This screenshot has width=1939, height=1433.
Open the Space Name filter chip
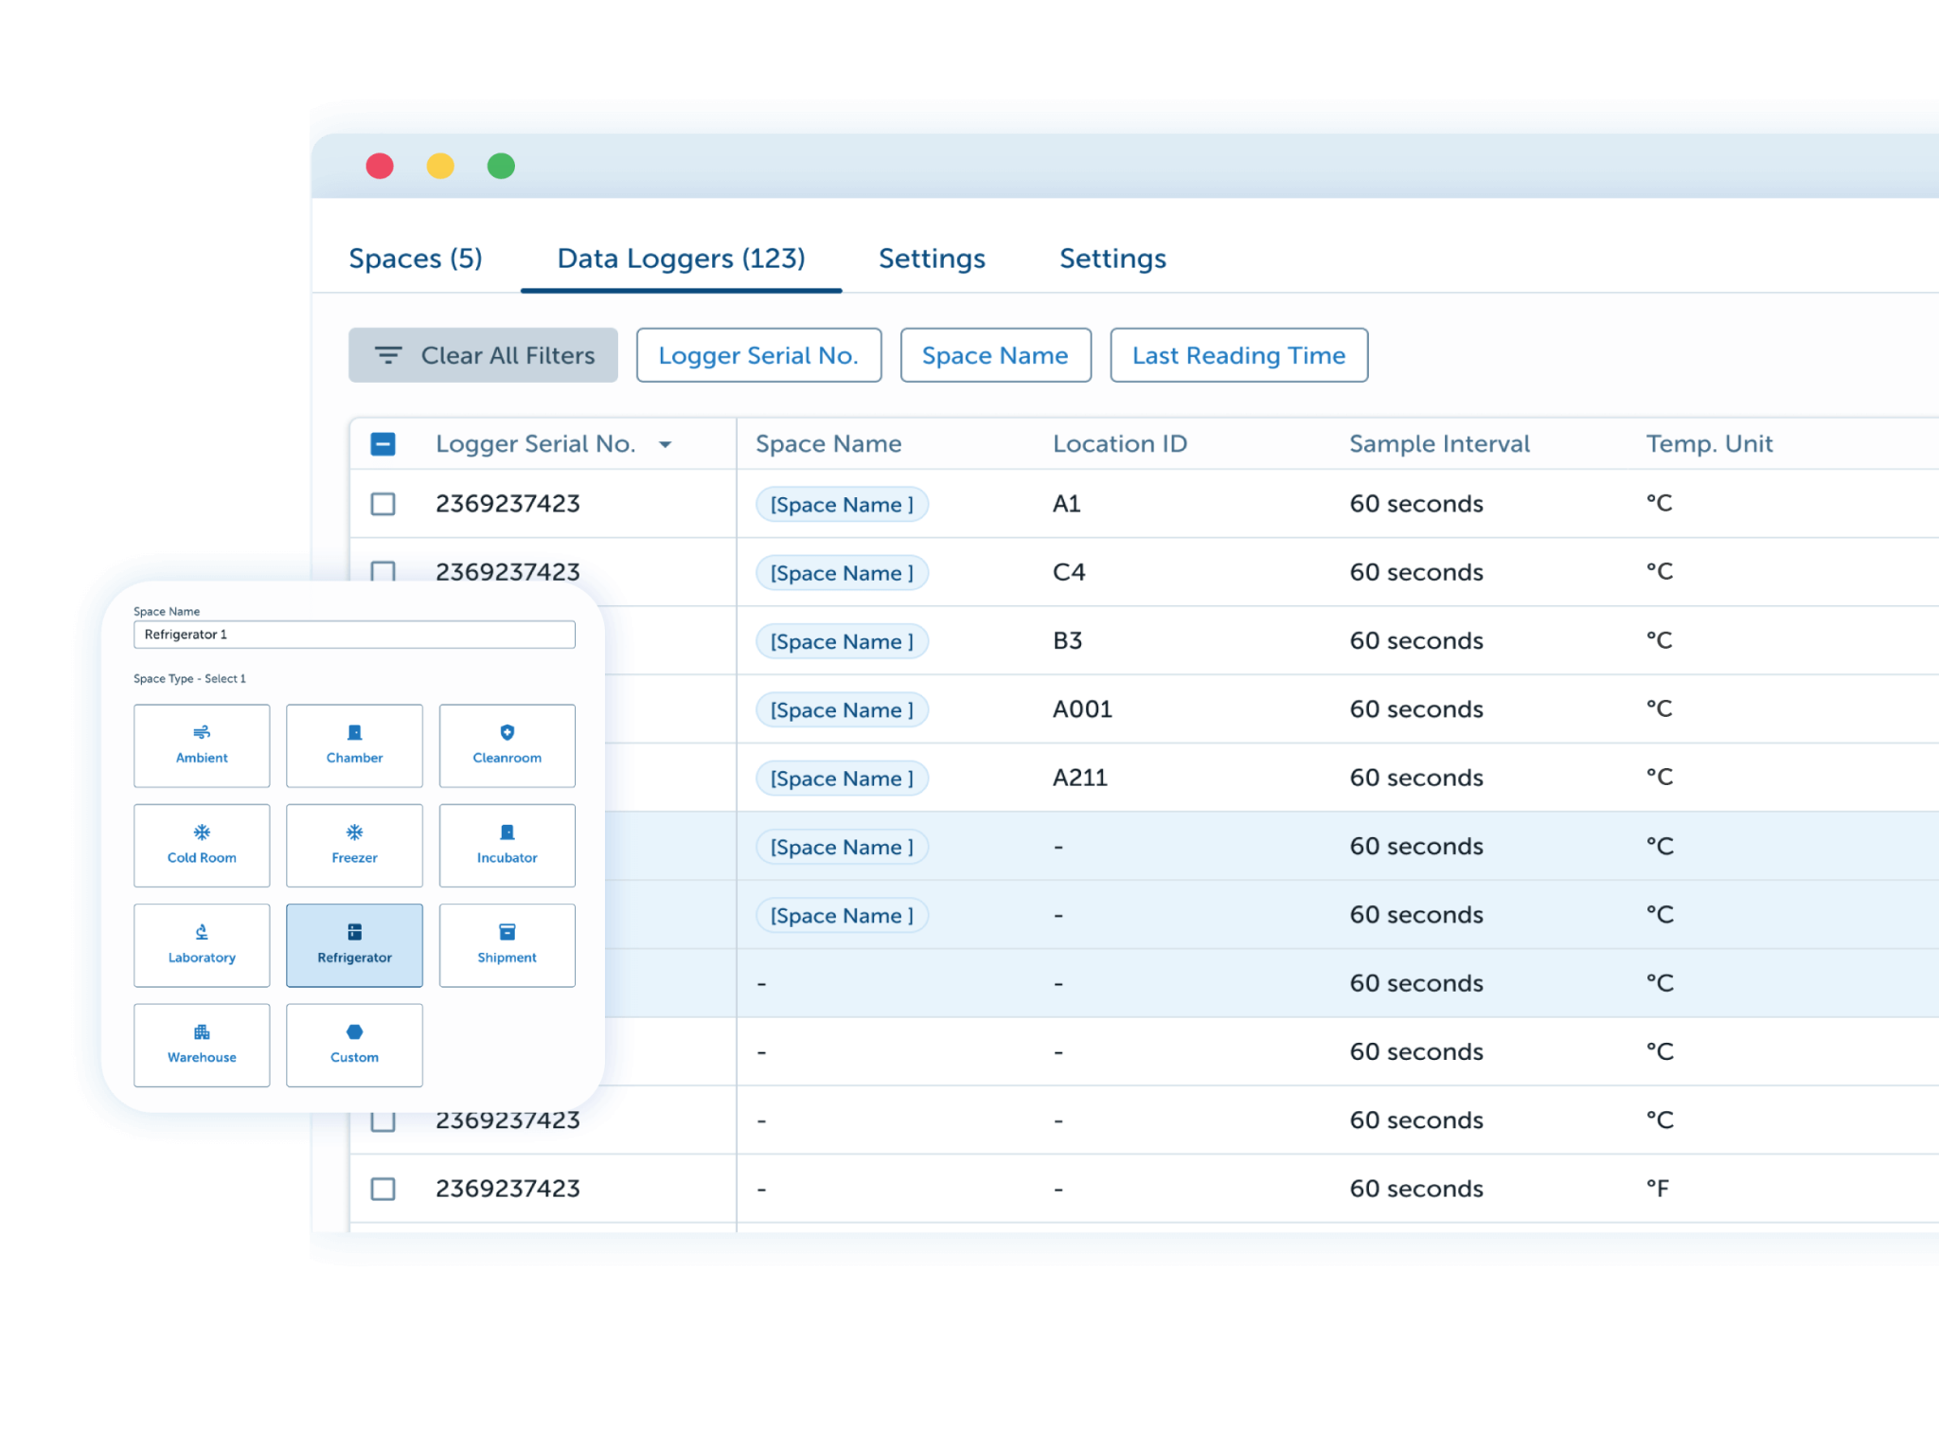[995, 355]
